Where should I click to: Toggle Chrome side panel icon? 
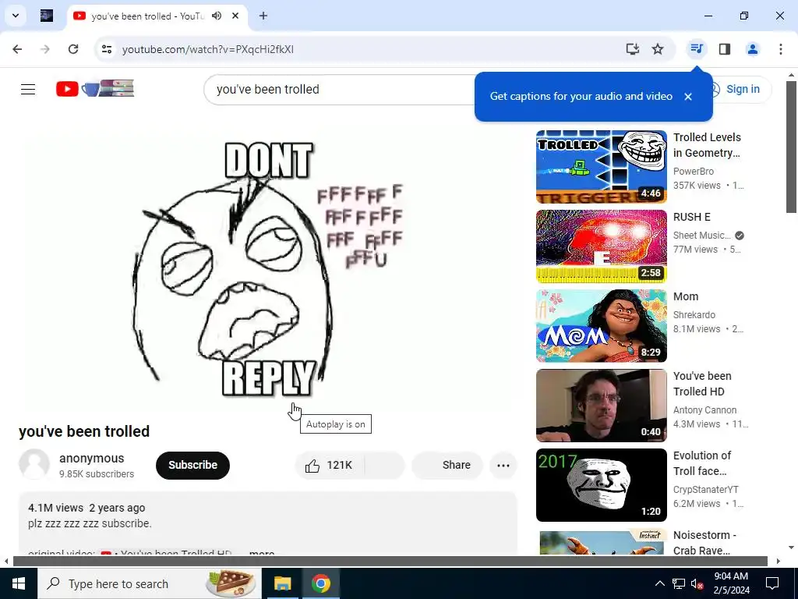click(725, 49)
